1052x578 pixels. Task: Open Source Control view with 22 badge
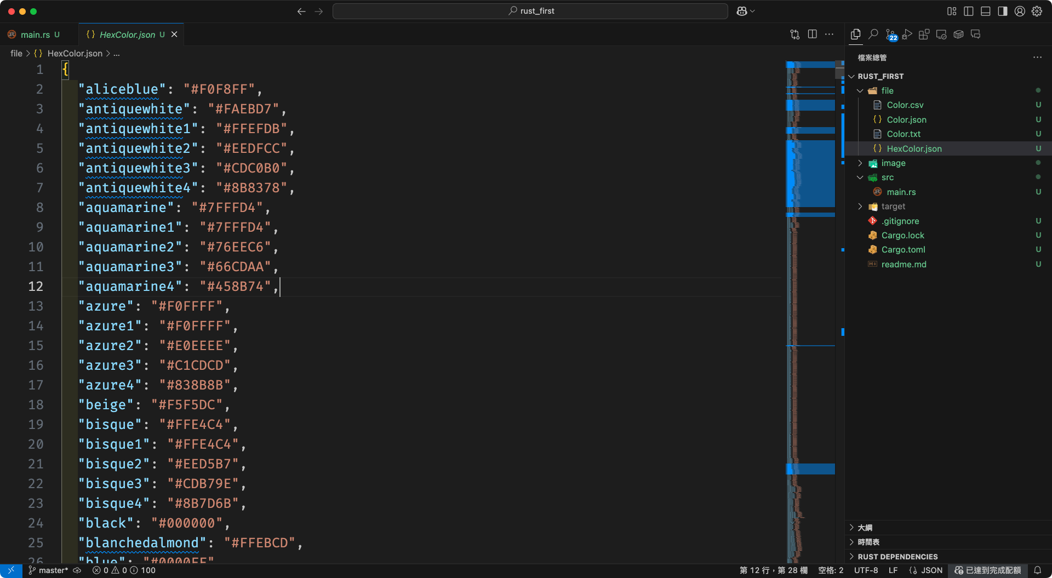(891, 35)
